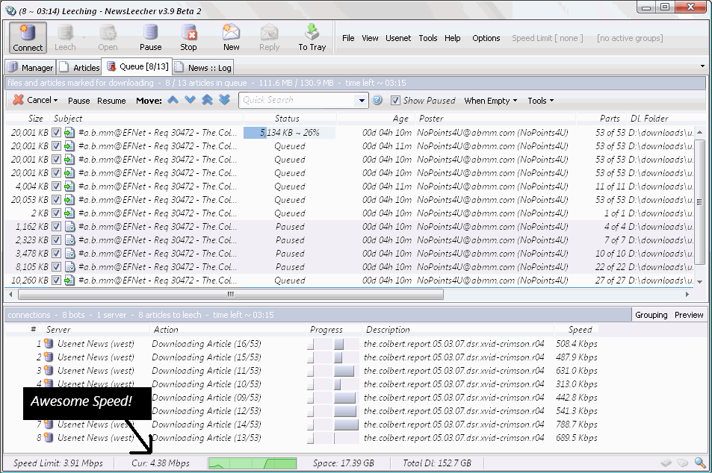The image size is (712, 473).
Task: Open the File menu
Action: tap(348, 38)
